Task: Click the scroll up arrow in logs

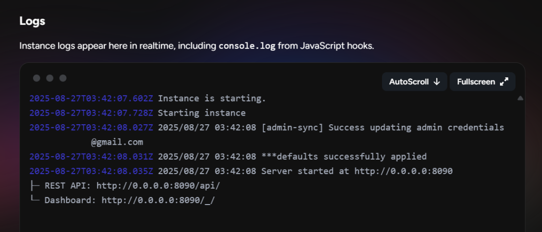Action: (x=520, y=98)
